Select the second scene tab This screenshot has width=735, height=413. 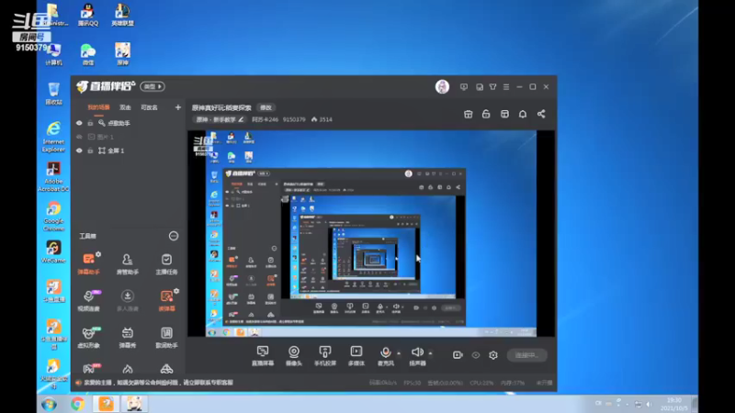point(125,107)
